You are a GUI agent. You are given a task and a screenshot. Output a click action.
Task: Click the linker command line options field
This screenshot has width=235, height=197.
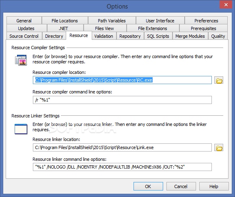[x=122, y=167]
